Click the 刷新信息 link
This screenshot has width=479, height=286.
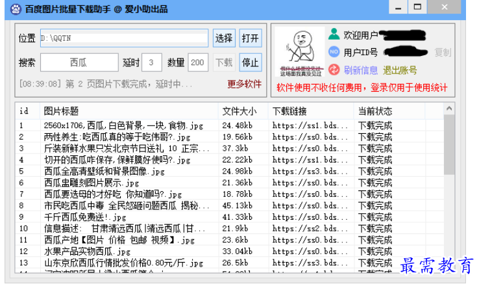pyautogui.click(x=360, y=70)
